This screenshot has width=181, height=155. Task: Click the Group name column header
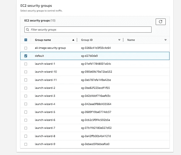(43, 40)
